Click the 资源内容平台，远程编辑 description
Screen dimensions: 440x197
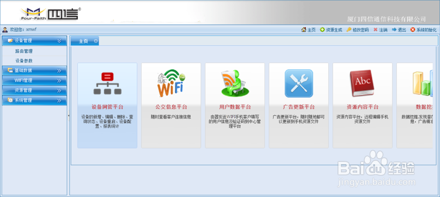click(362, 119)
